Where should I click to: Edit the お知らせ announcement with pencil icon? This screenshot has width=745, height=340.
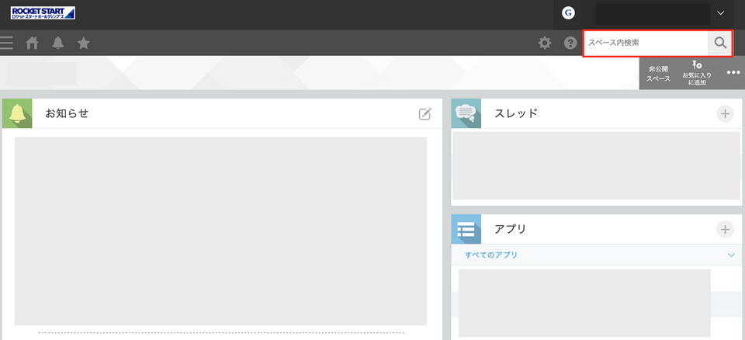pyautogui.click(x=424, y=114)
